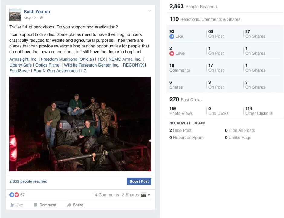Select the 0 Unlike Page stat
Viewport: 284px width, 218px height.
pyautogui.click(x=238, y=138)
